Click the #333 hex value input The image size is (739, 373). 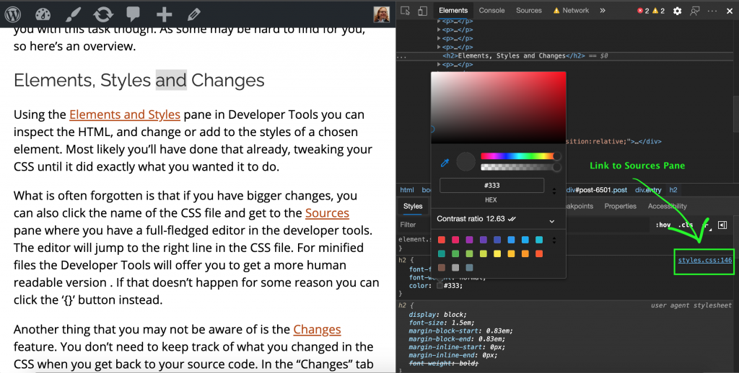coord(491,185)
